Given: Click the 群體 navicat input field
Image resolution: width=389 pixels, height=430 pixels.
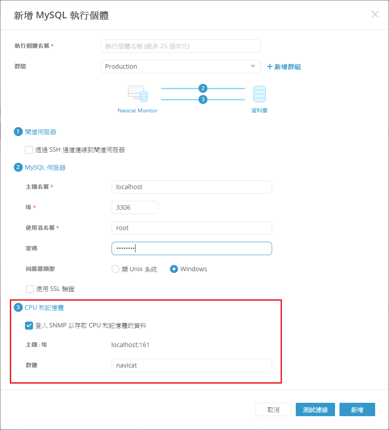Looking at the screenshot, I should (191, 365).
